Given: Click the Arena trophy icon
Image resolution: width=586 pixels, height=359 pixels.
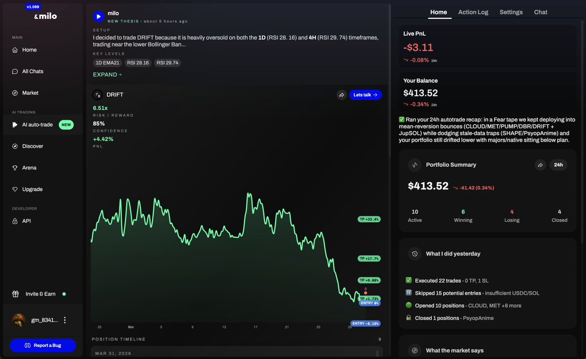Looking at the screenshot, I should pos(15,168).
